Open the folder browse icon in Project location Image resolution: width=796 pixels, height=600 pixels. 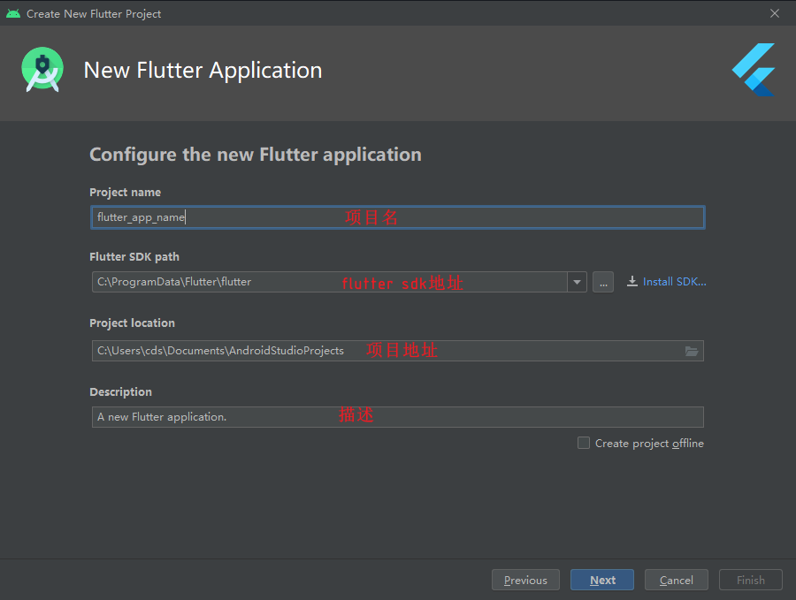pos(692,351)
